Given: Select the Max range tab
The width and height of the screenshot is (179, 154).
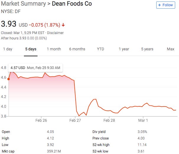Looking at the screenshot, I should point(170,49).
